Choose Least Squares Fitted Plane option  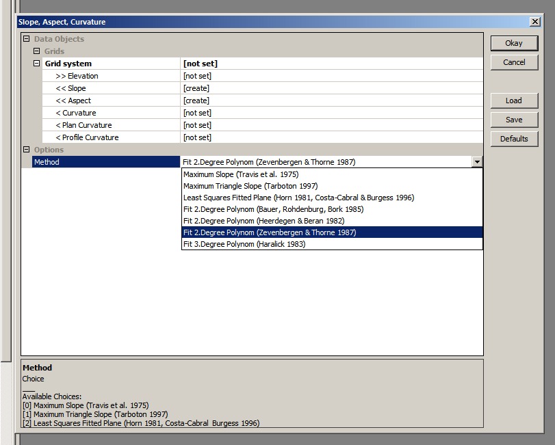(332, 198)
